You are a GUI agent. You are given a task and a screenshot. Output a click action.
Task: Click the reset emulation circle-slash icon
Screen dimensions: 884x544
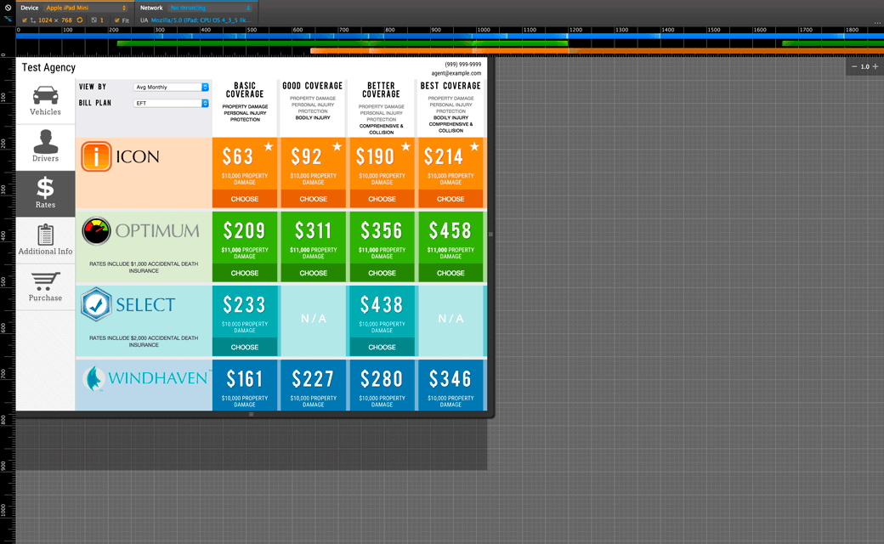(8, 8)
